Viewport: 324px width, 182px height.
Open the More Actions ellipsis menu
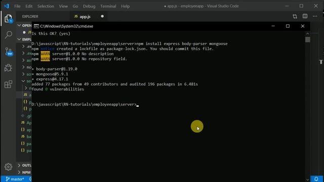[x=315, y=16]
